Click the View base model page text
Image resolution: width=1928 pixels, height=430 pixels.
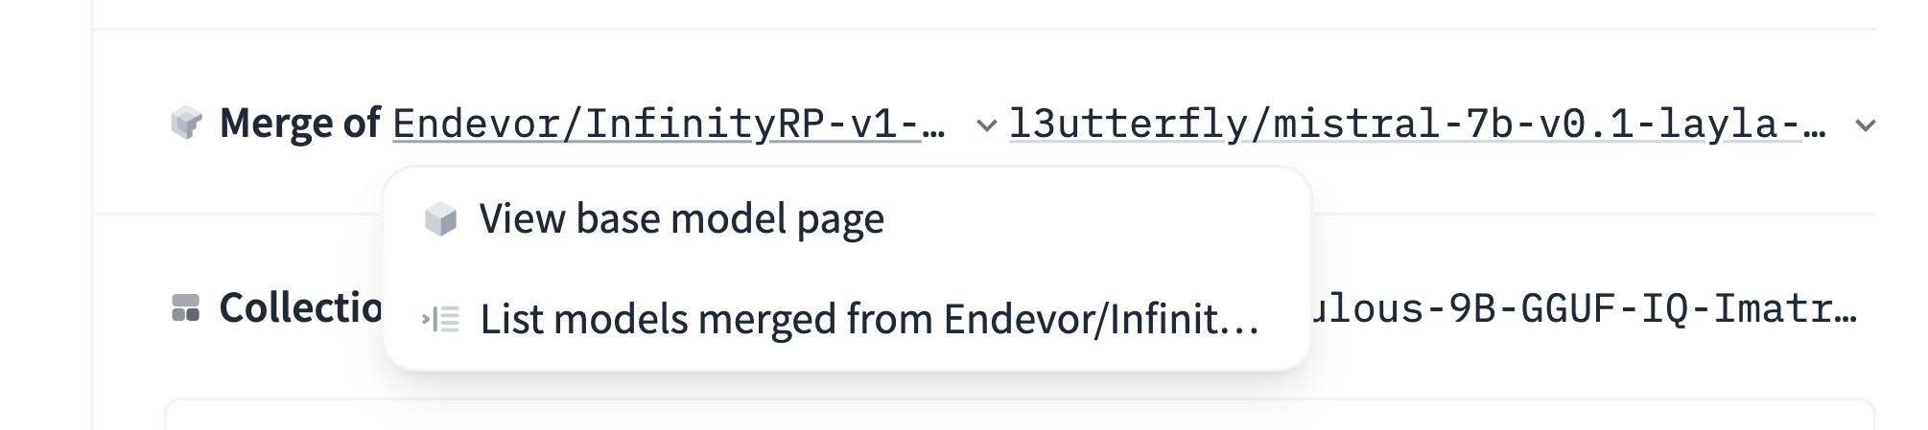coord(681,219)
